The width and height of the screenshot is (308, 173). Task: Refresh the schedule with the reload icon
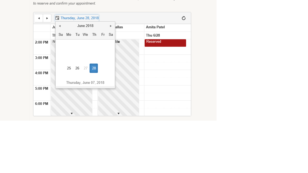click(x=184, y=18)
